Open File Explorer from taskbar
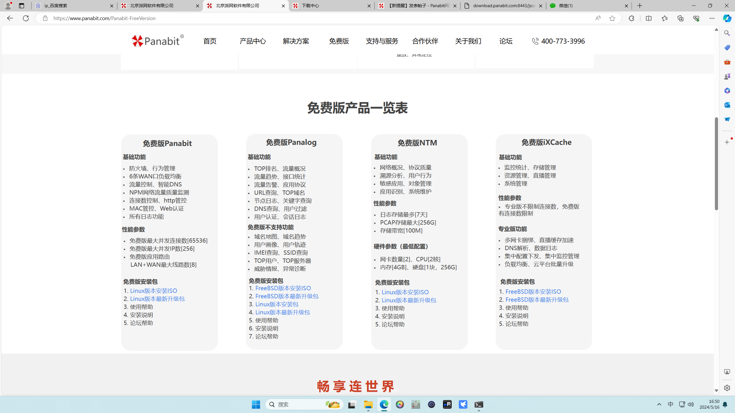 [x=368, y=404]
